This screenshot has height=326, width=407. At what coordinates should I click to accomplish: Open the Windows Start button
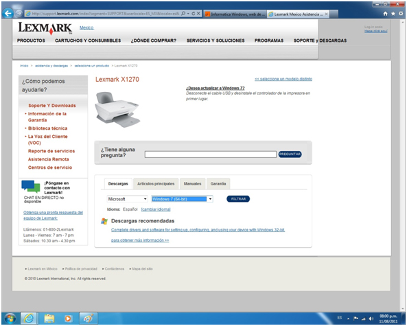[10, 318]
